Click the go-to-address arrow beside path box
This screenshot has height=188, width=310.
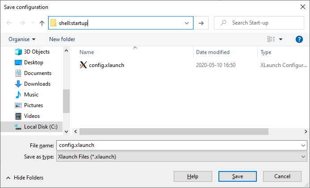pyautogui.click(x=201, y=23)
